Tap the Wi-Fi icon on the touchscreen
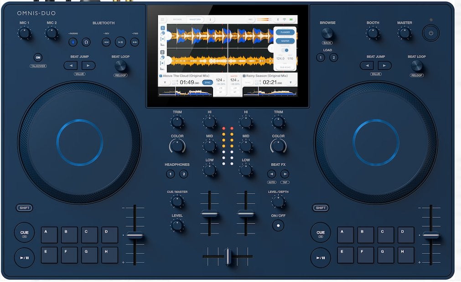This screenshot has width=461, height=282. [284, 20]
